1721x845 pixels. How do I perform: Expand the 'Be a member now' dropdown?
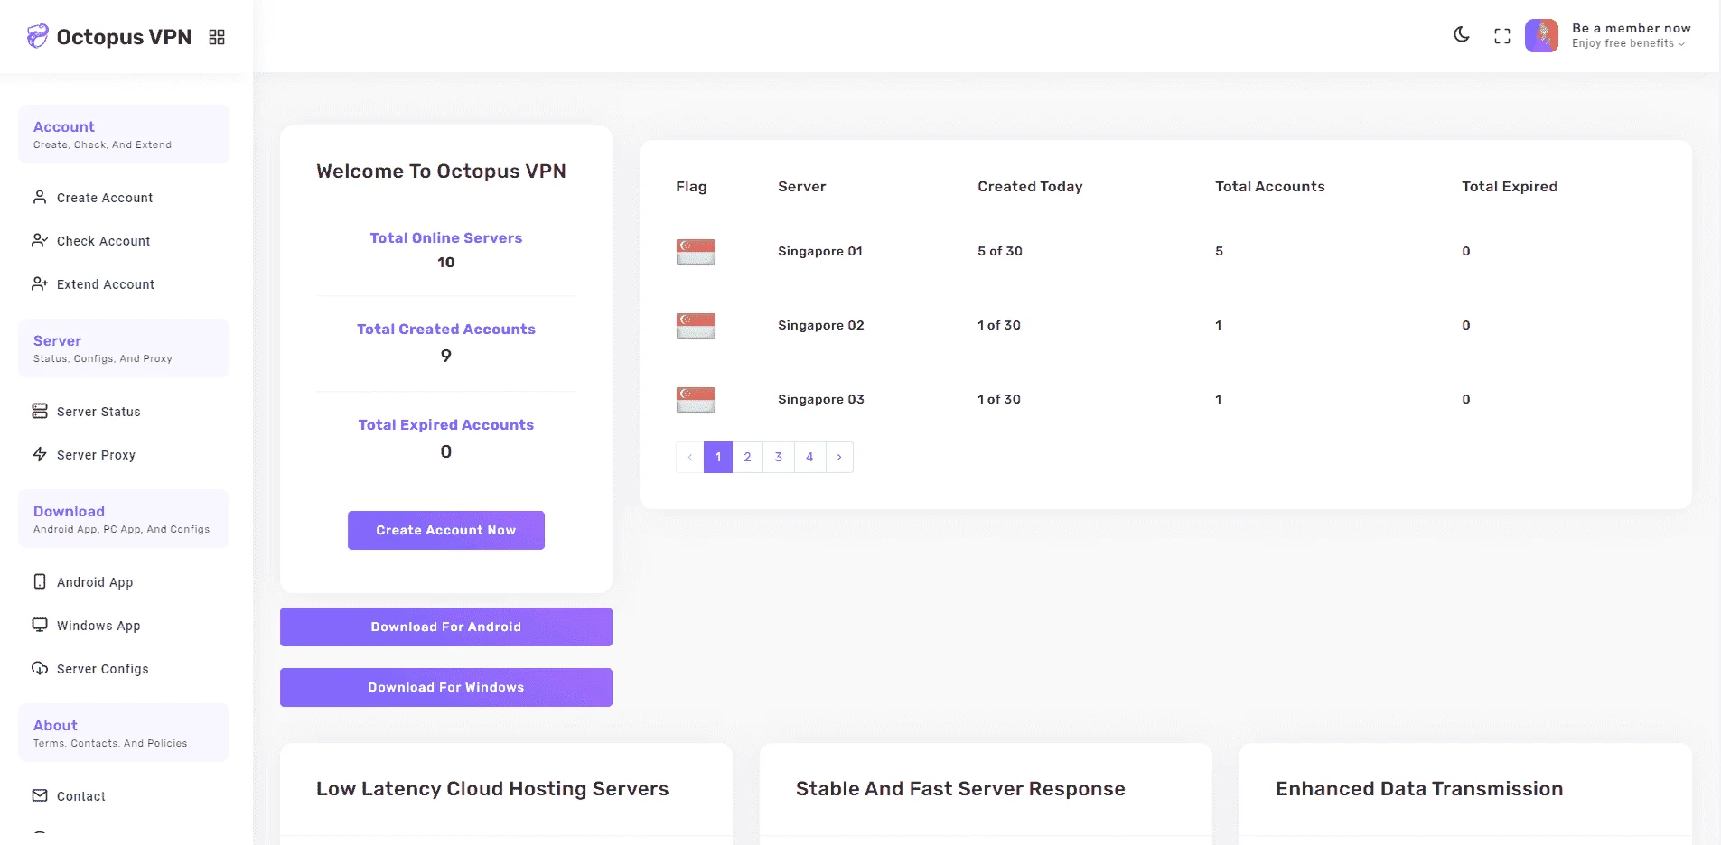click(1631, 35)
